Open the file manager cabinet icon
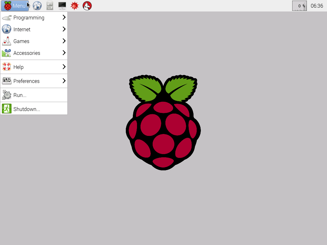The image size is (327, 245). click(49, 6)
